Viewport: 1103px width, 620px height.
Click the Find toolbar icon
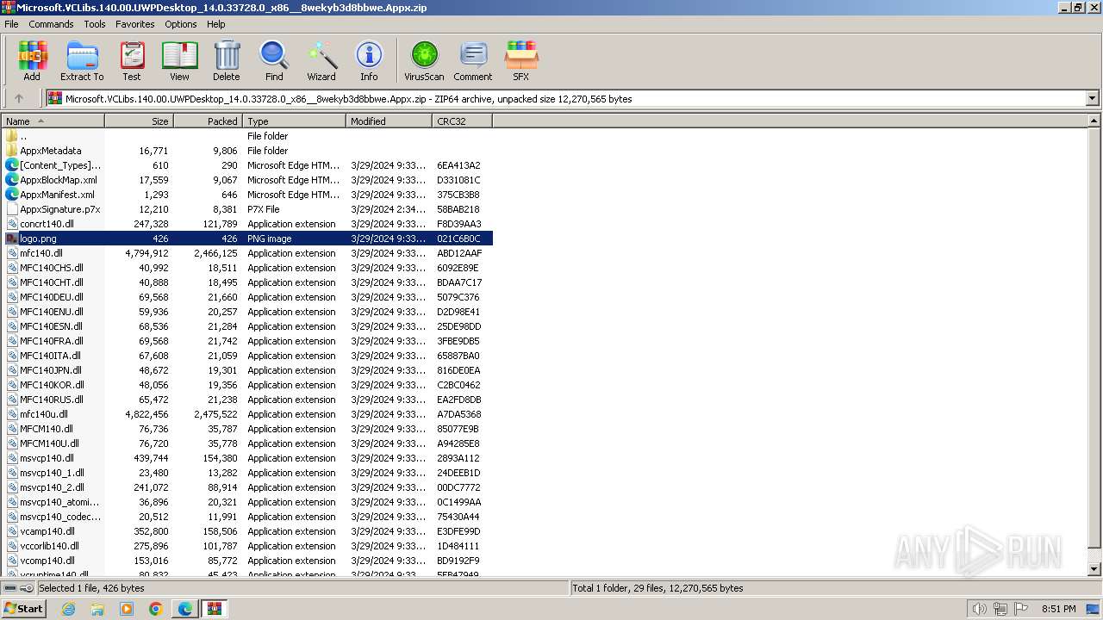[x=274, y=60]
